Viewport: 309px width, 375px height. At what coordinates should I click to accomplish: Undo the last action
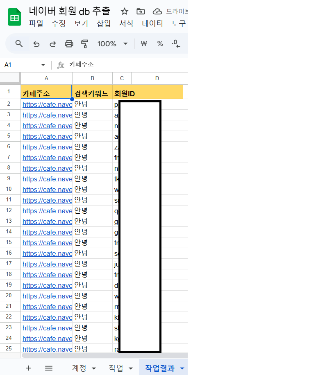36,44
